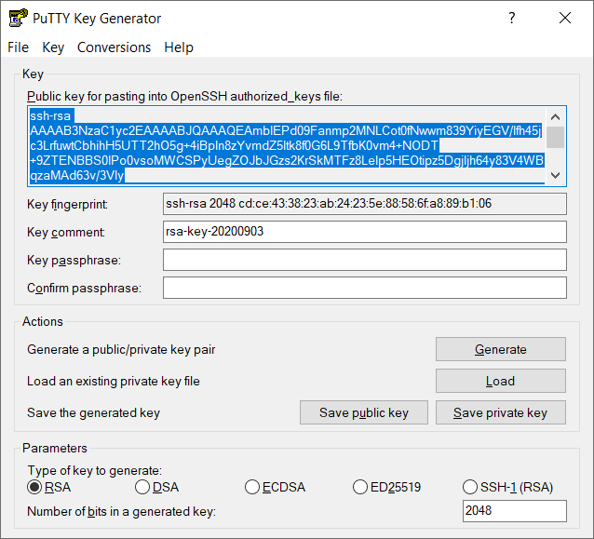Click the PuTTY Key Generator title icon
The image size is (594, 539).
(19, 18)
